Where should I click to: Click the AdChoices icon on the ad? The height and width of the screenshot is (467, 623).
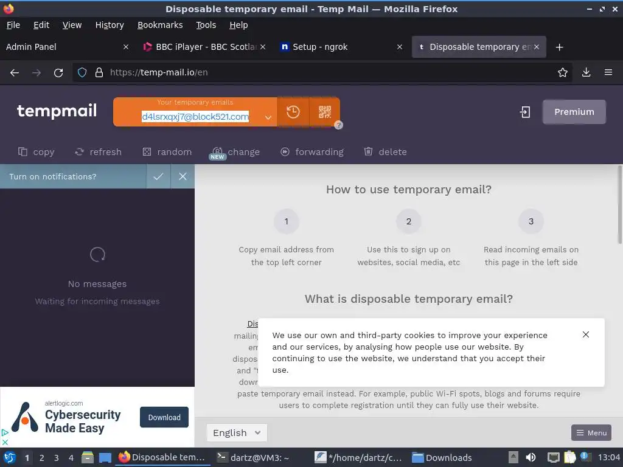5,433
